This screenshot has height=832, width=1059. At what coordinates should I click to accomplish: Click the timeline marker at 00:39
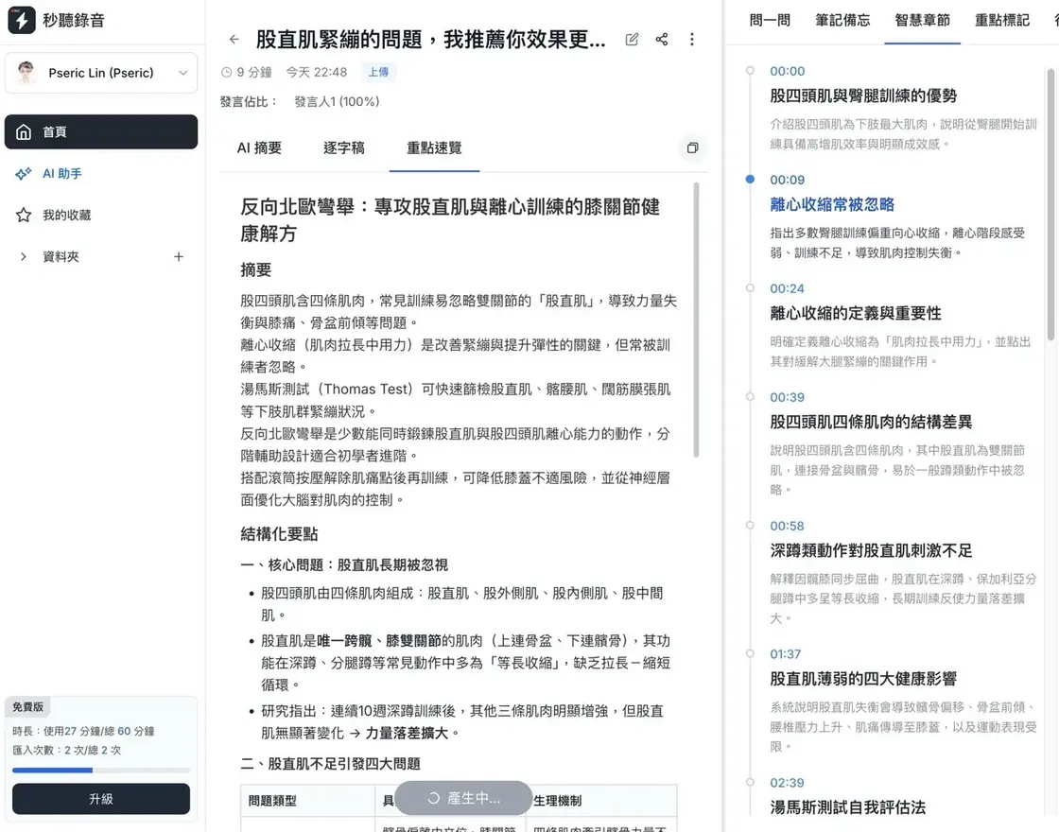(x=750, y=396)
